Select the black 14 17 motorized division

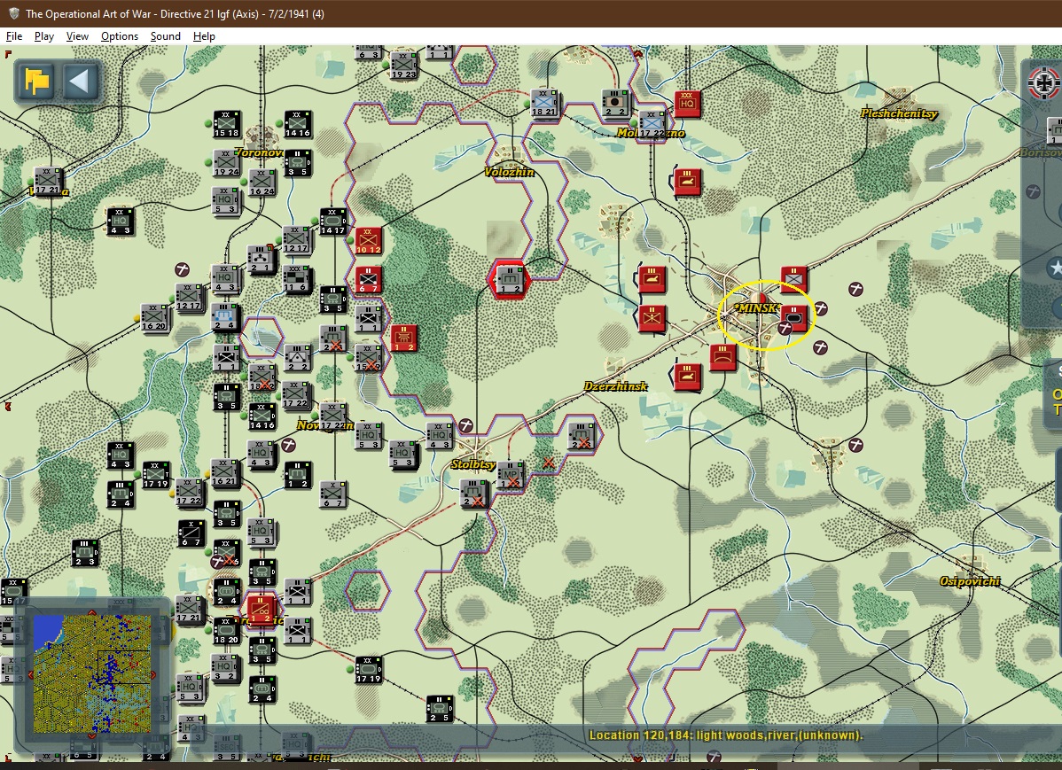(332, 222)
